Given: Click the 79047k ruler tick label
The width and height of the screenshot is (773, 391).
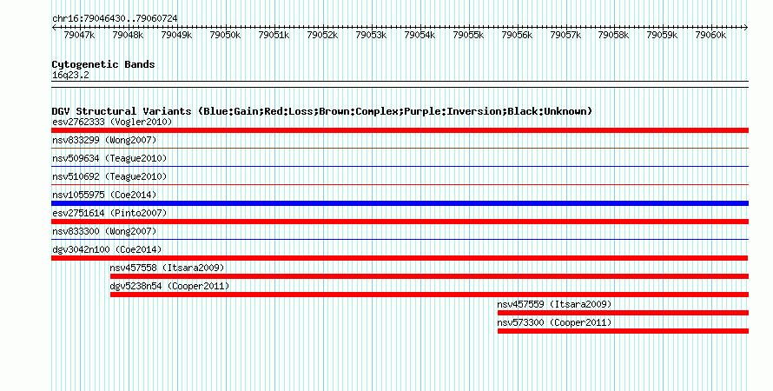Looking at the screenshot, I should pyautogui.click(x=79, y=35).
